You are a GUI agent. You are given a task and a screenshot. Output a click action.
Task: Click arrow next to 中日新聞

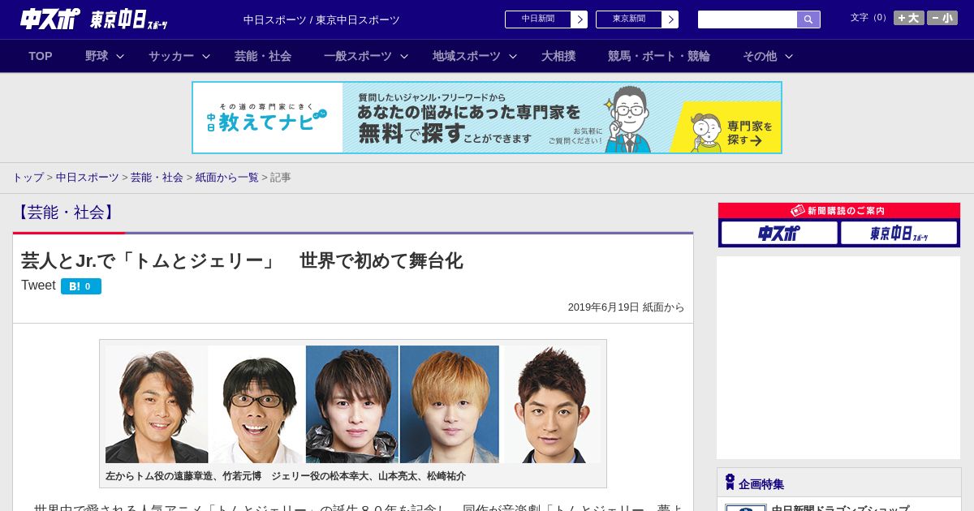pos(580,19)
